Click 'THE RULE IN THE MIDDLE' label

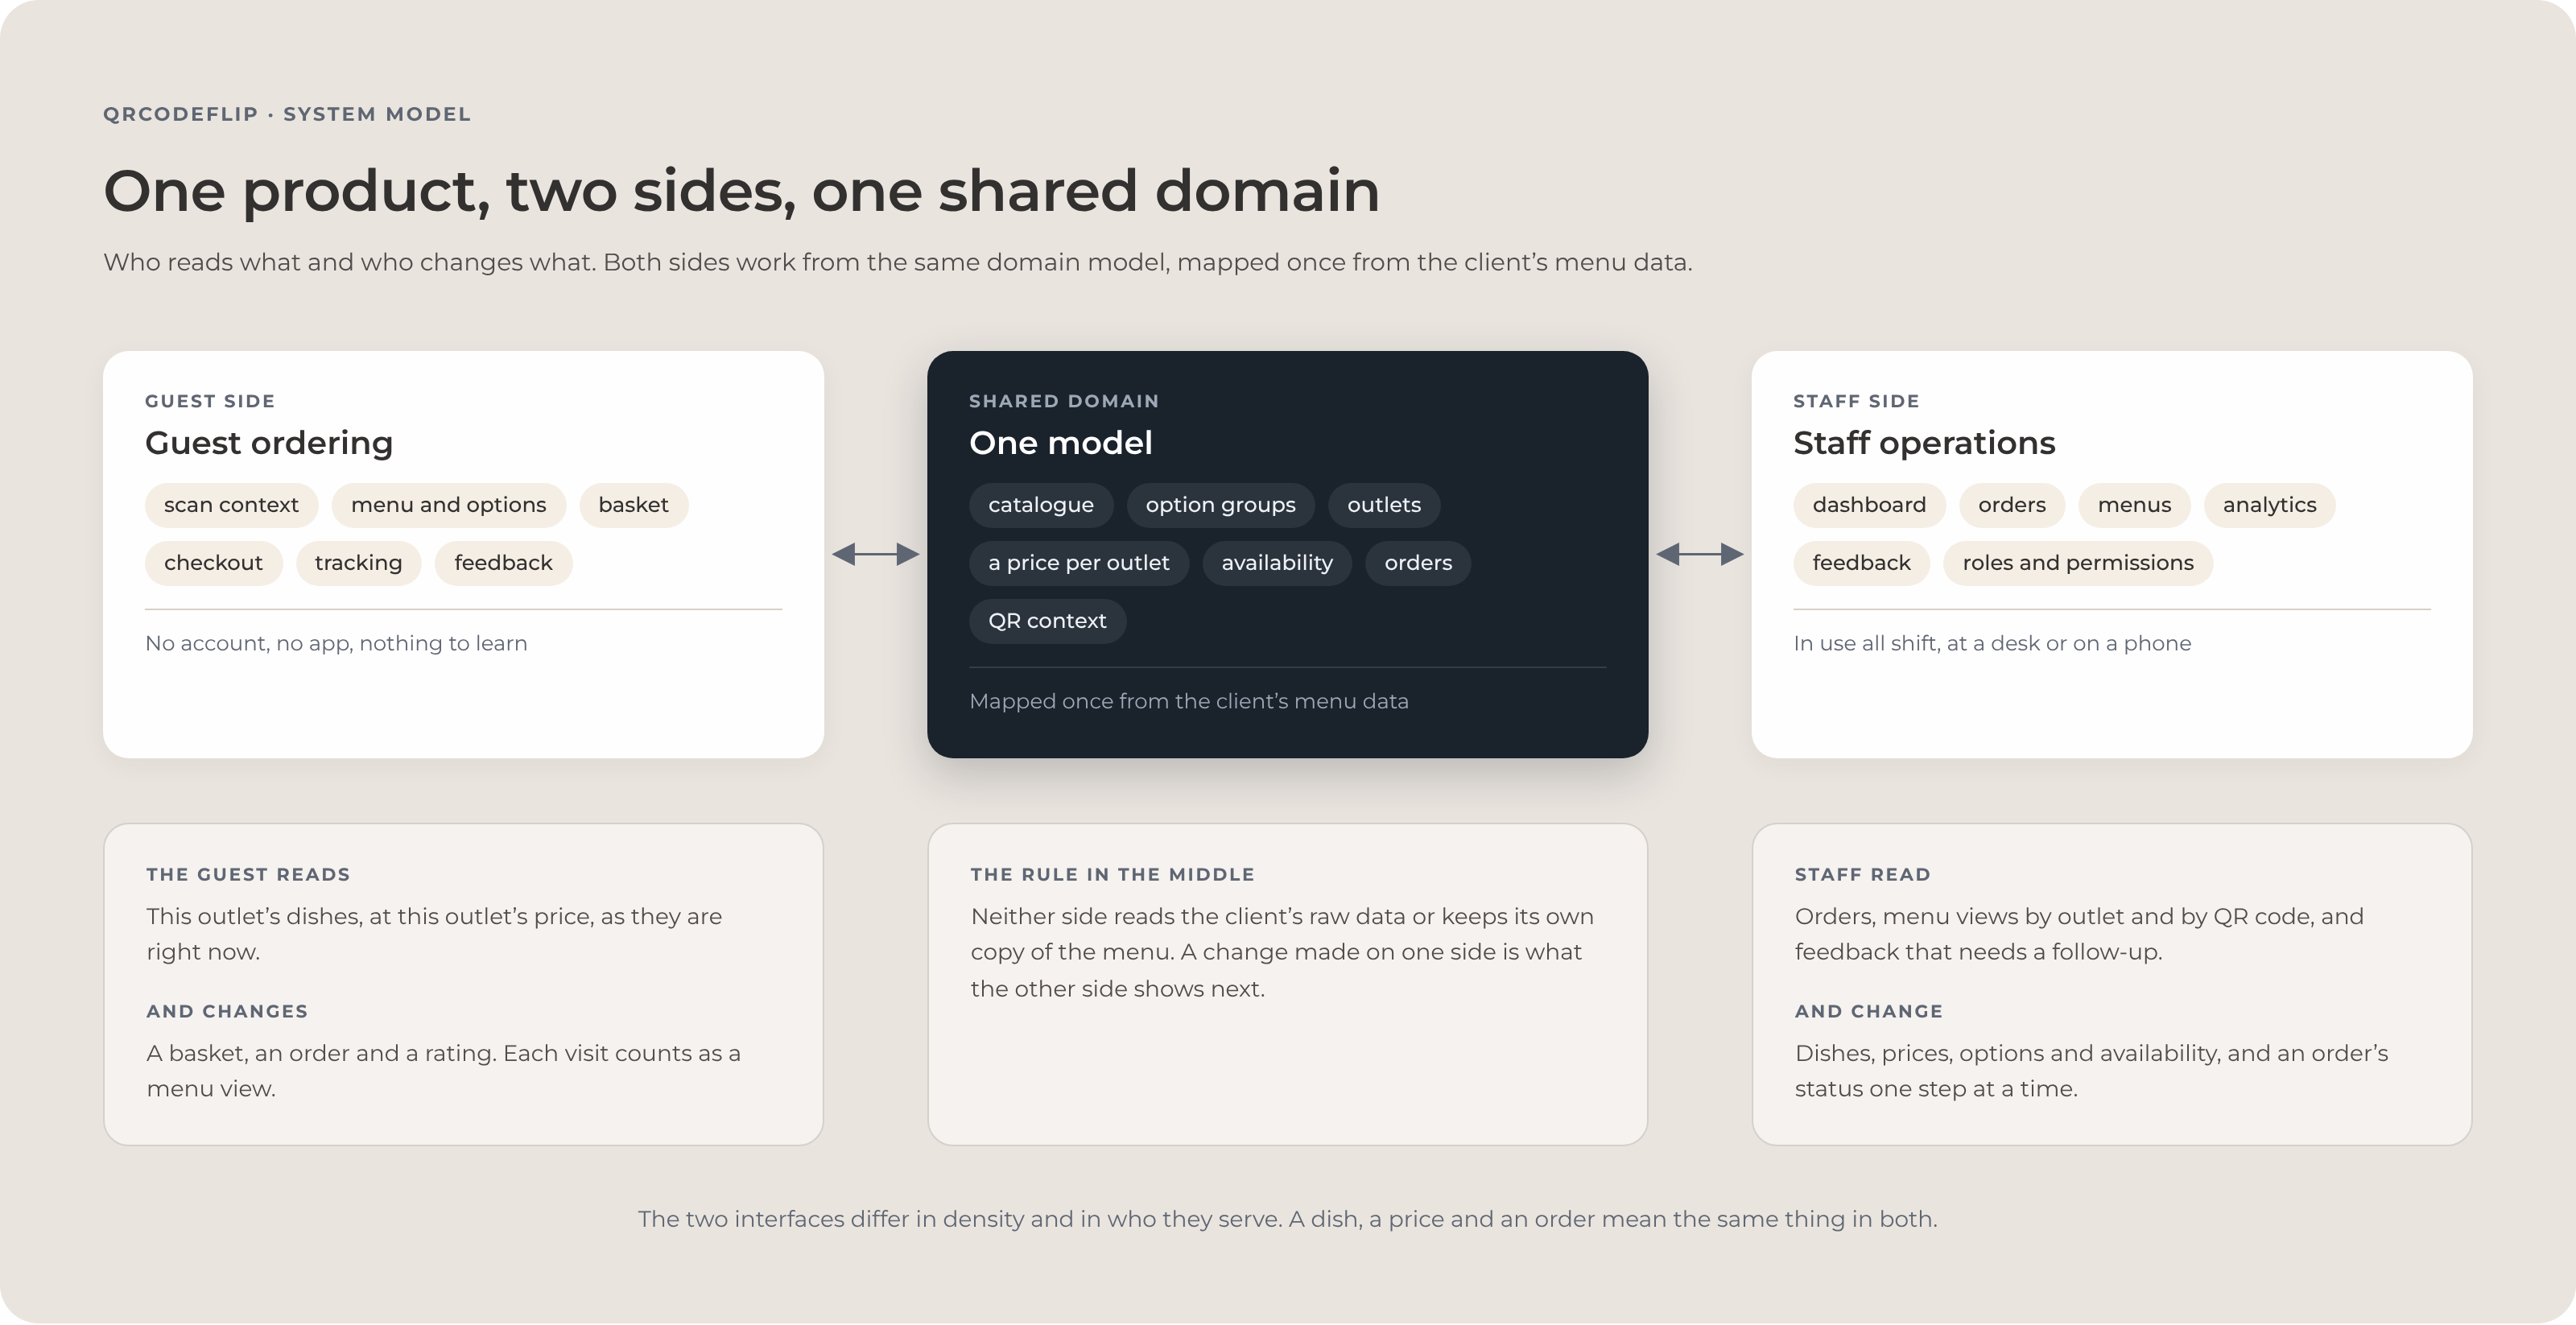pyautogui.click(x=1112, y=874)
